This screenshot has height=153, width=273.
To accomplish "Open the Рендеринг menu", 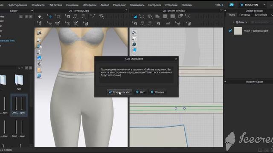I will pyautogui.click(x=119, y=5).
